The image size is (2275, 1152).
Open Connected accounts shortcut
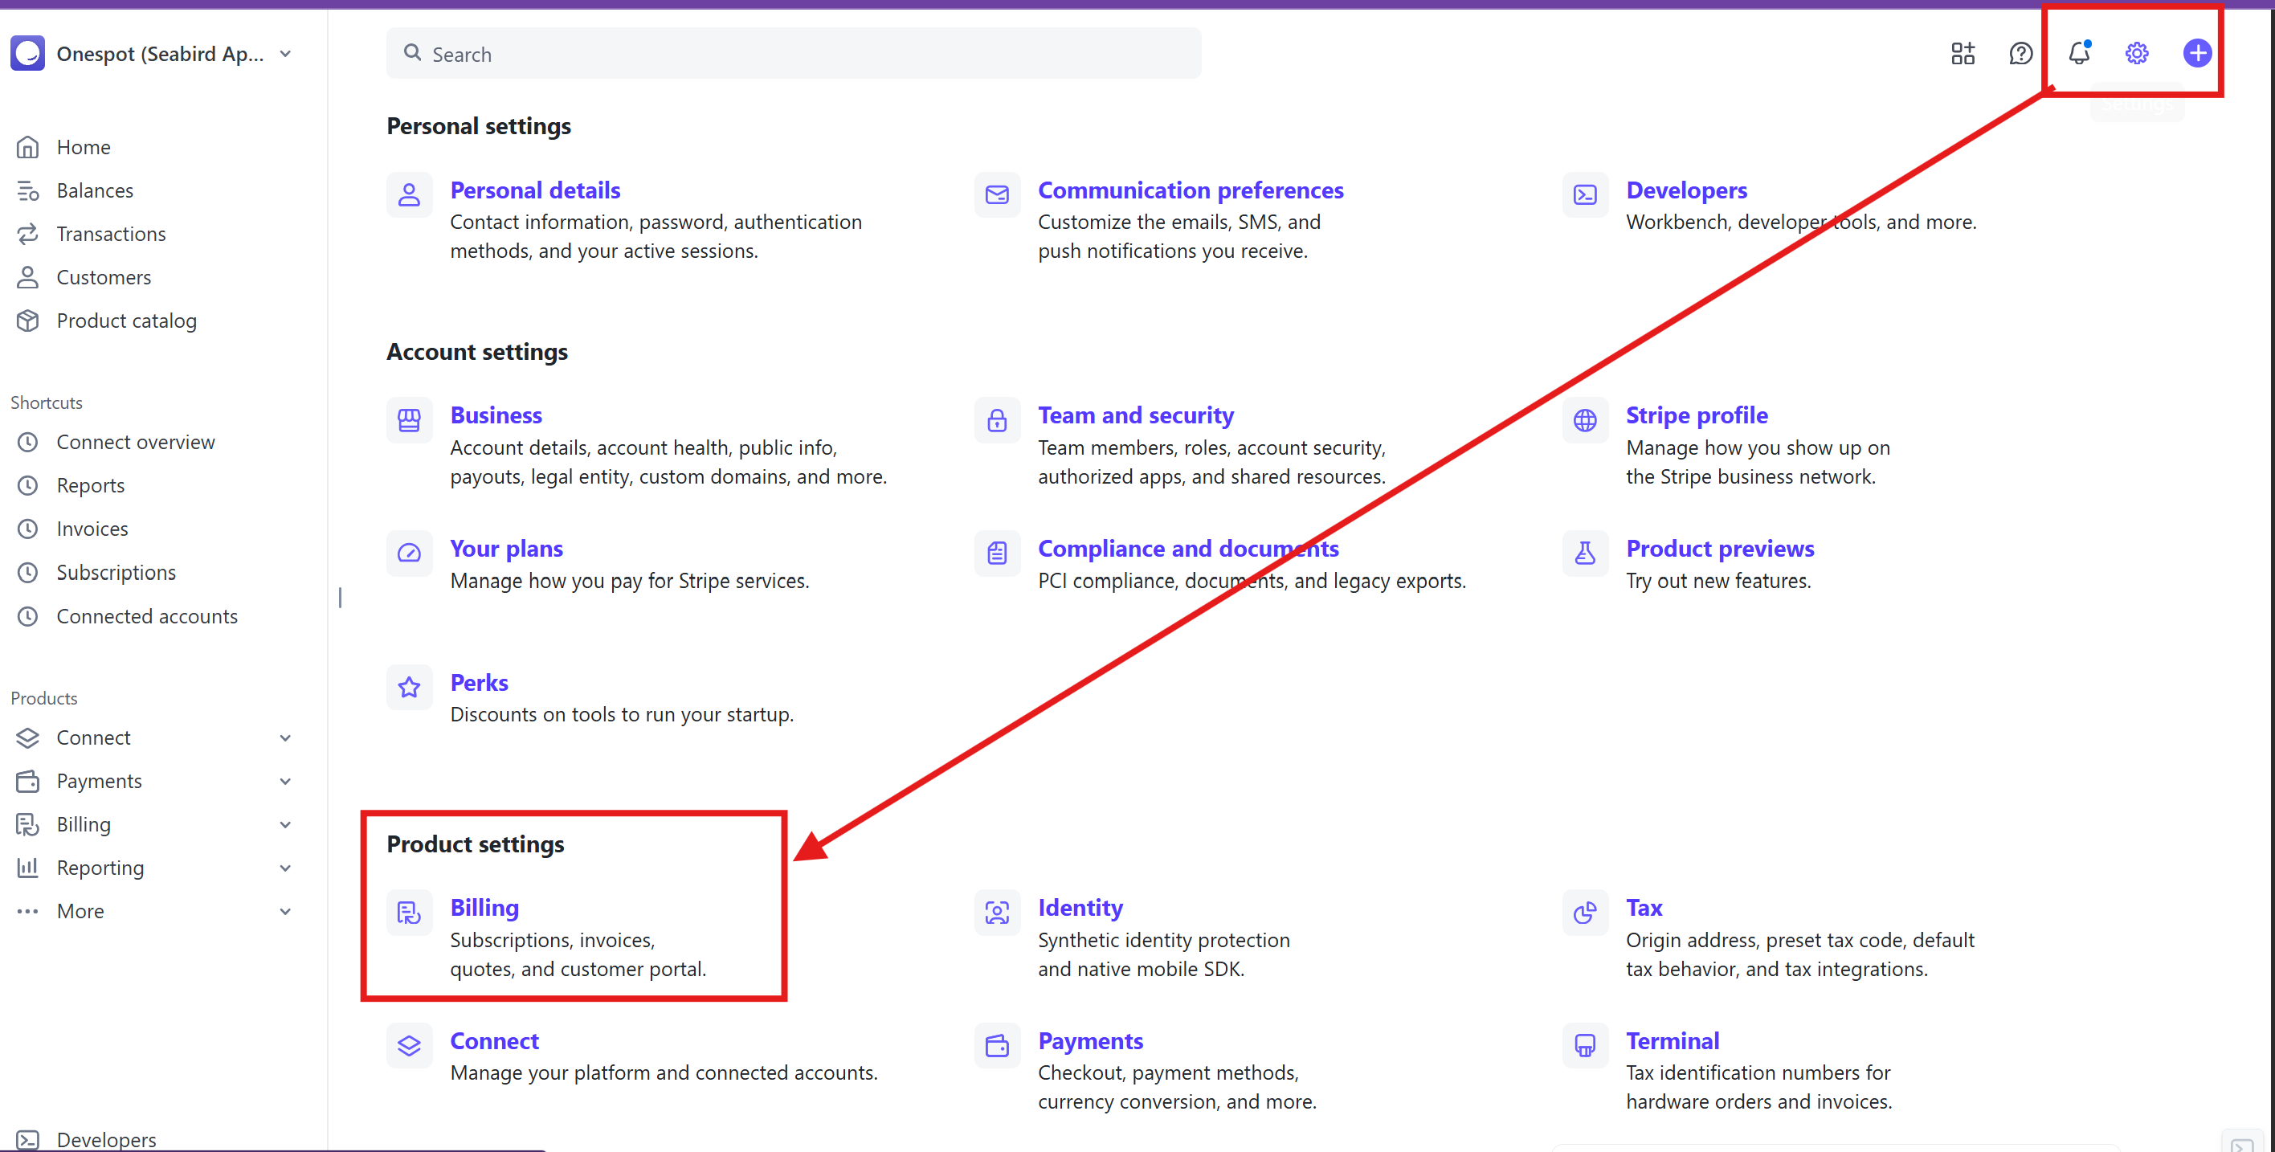146,615
